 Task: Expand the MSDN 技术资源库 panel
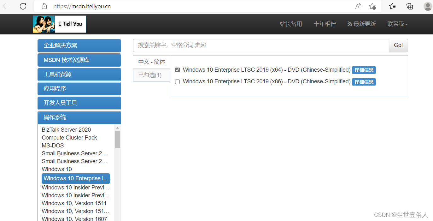pyautogui.click(x=79, y=60)
